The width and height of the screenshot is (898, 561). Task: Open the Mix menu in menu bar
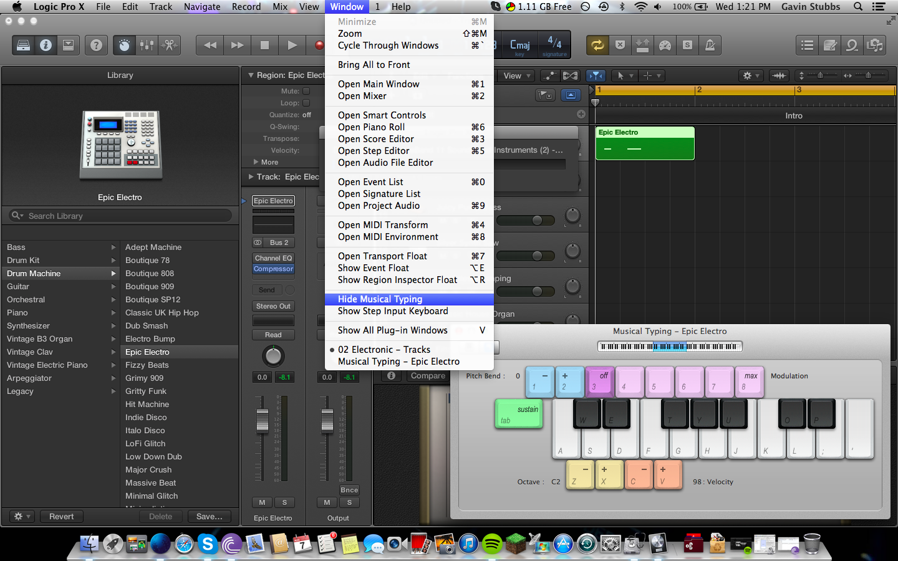coord(280,7)
